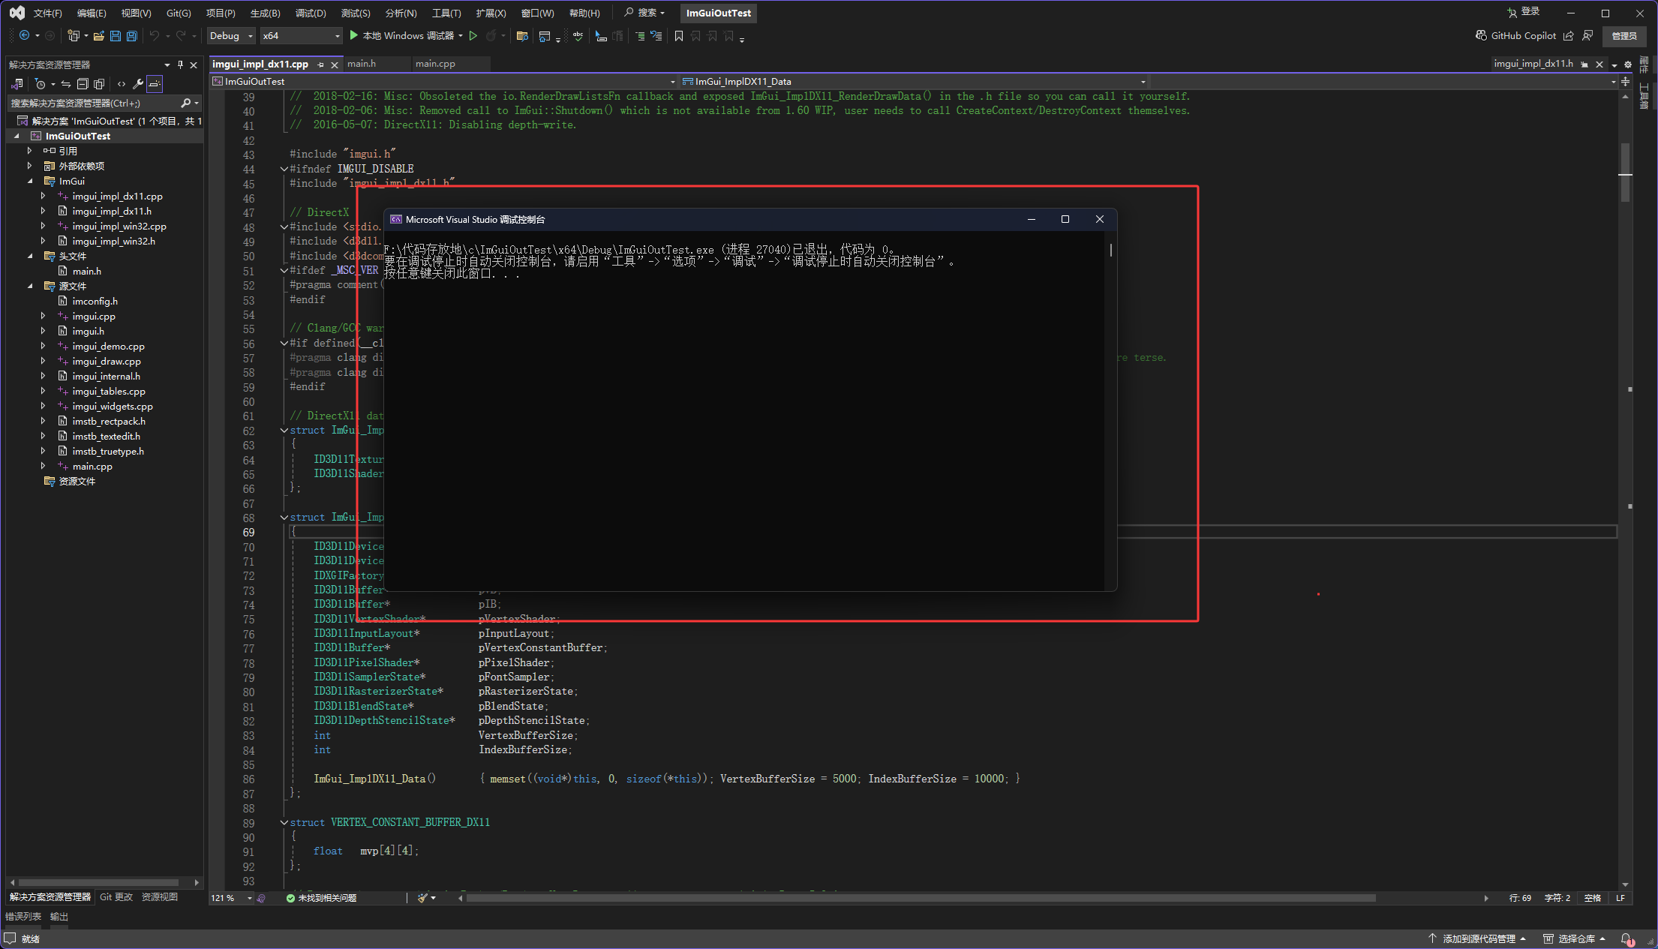Open the 输出 output tab
The width and height of the screenshot is (1658, 949).
click(x=59, y=917)
